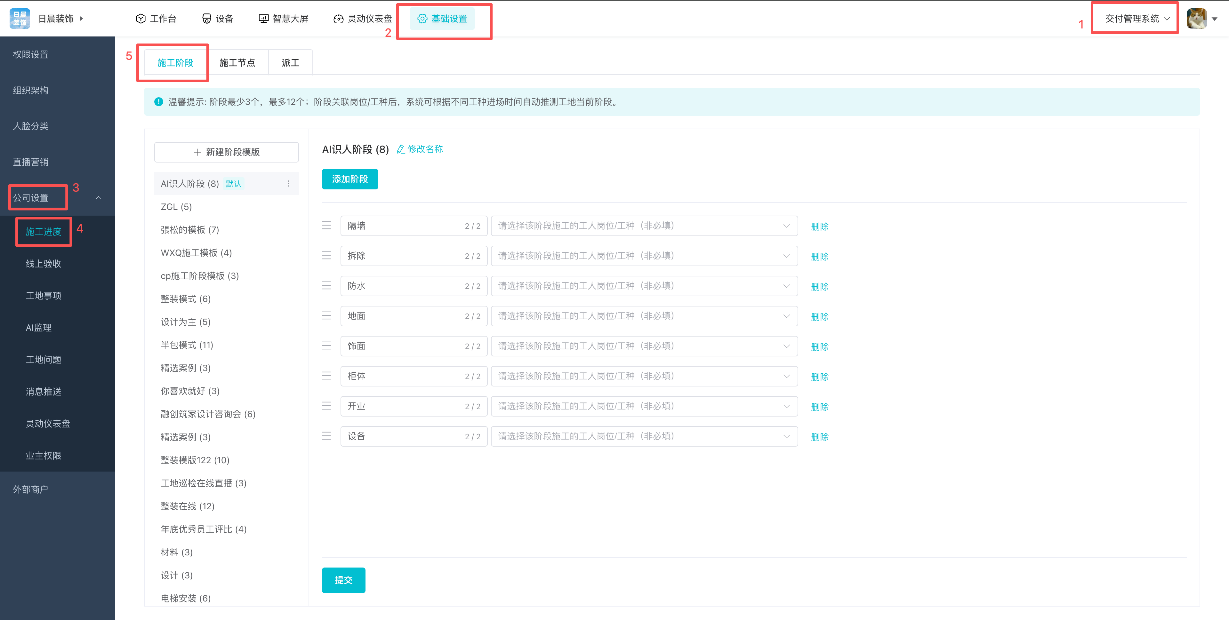Click the 工作台 cube icon
1229x620 pixels.
140,19
